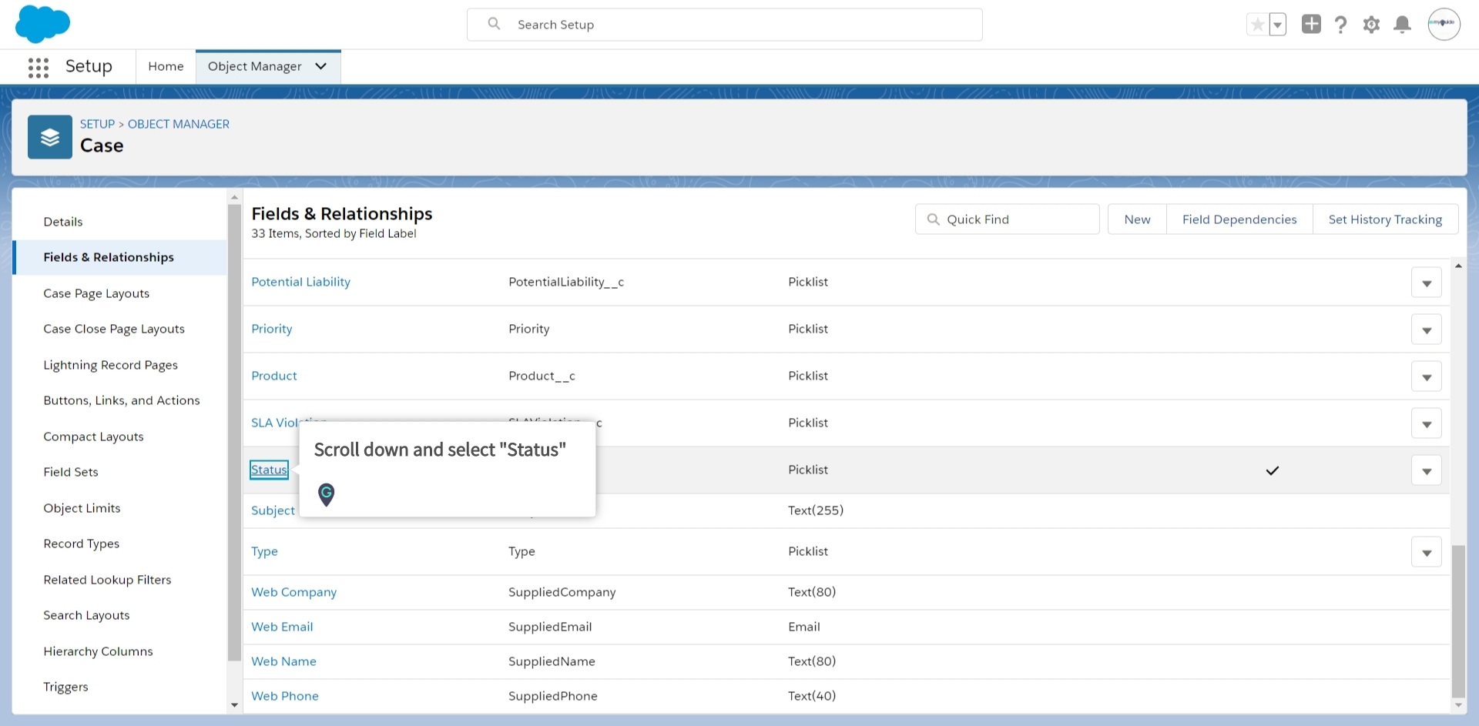Expand actions menu for Product row
This screenshot has height=726, width=1479.
(x=1426, y=376)
